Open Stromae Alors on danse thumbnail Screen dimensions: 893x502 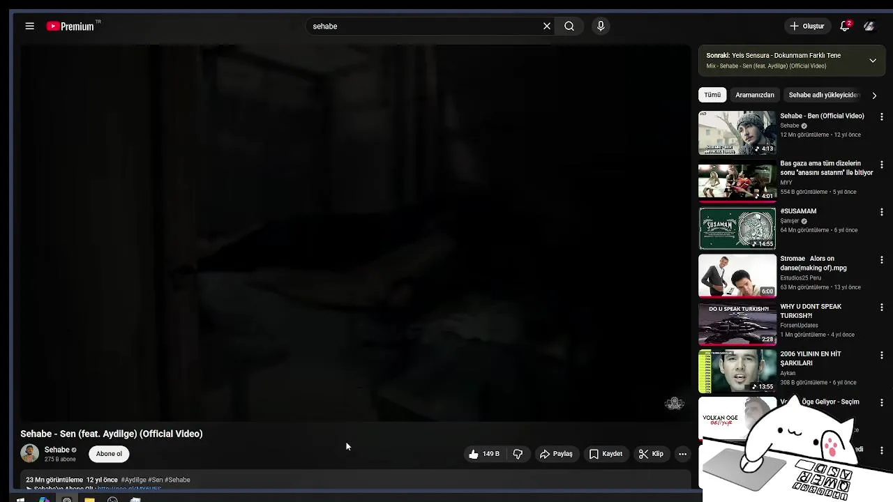point(737,275)
